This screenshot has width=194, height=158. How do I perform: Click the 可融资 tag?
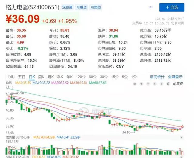82,7
